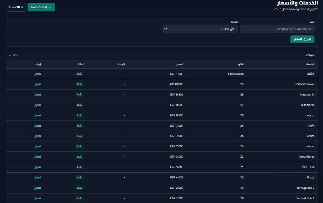
Task: Click the 30 خدمة count badge
Action: 16,7
